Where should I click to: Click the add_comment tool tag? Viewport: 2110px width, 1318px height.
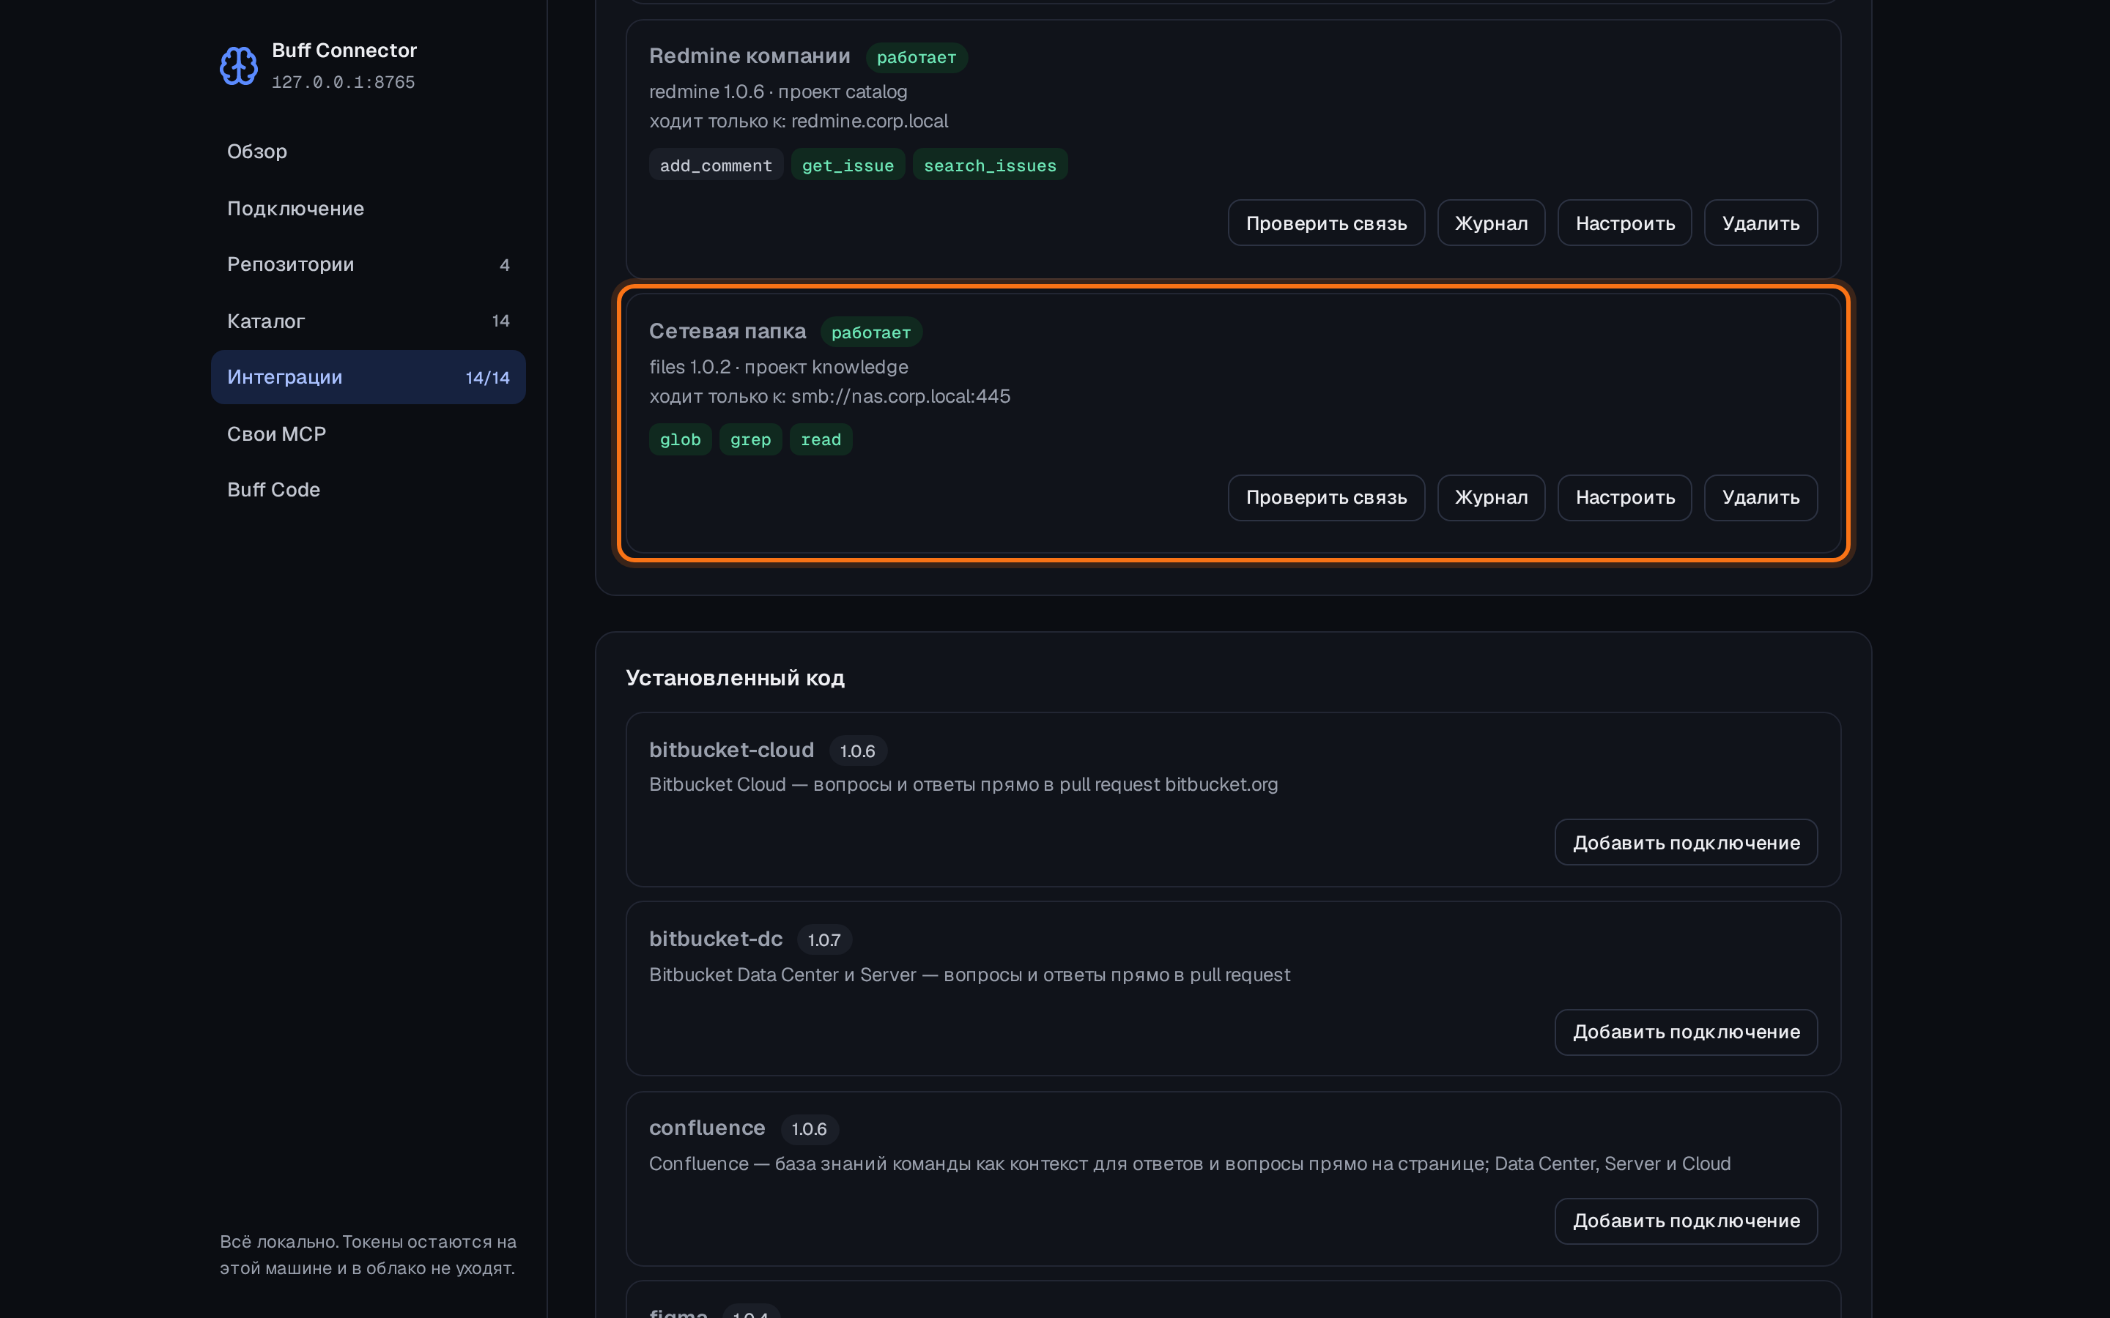tap(716, 165)
